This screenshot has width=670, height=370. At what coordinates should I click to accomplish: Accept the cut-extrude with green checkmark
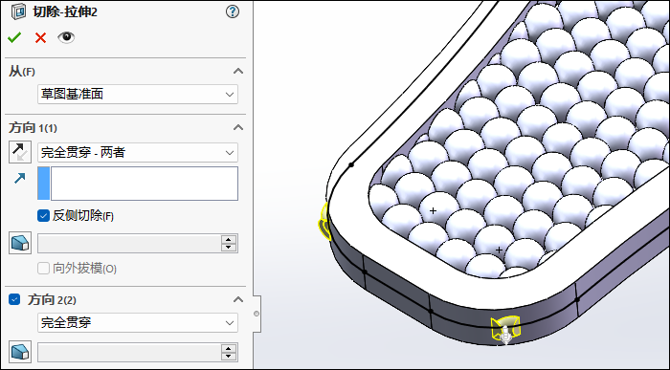pyautogui.click(x=14, y=37)
